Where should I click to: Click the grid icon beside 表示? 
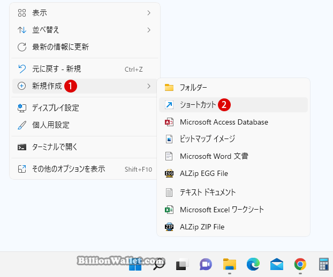click(22, 13)
